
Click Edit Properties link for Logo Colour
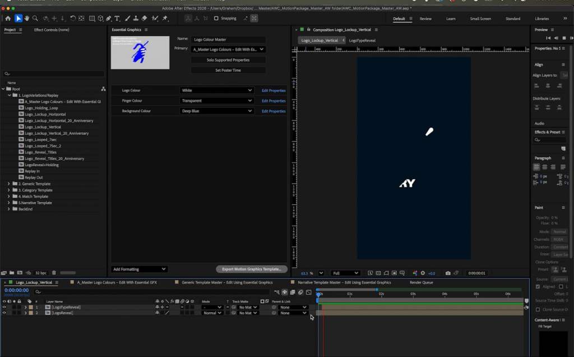[274, 90]
